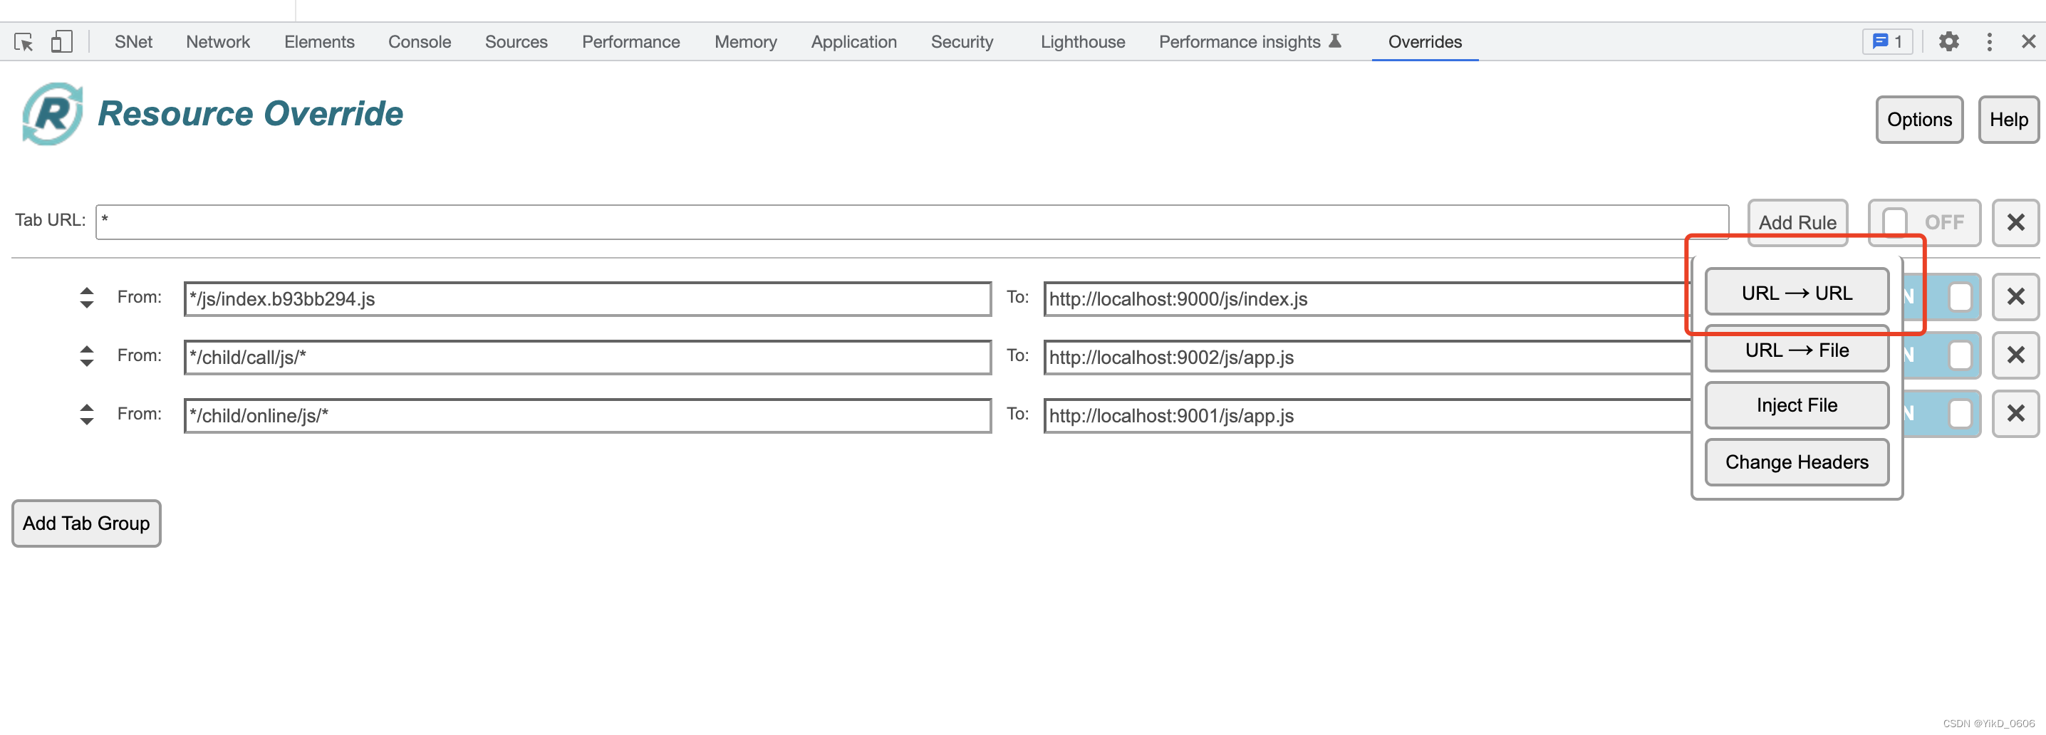Open the Help button
This screenshot has height=735, width=2046.
click(2008, 120)
